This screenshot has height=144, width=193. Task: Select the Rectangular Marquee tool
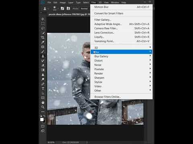pos(43,24)
